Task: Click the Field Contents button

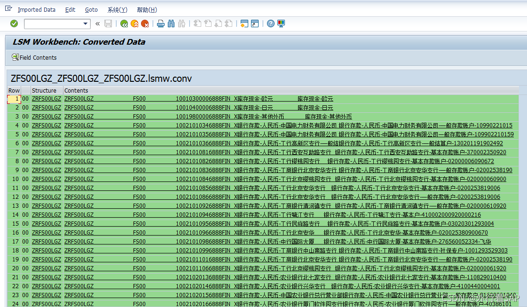Action: [34, 57]
